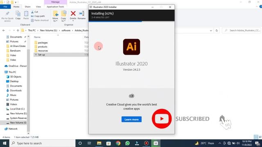The image size is (262, 147).
Task: Open Desktop in navigation pane
Action: click(14, 81)
